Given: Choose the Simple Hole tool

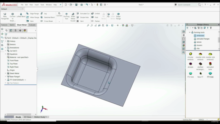Looking at the screenshot, I should click(x=82, y=17).
